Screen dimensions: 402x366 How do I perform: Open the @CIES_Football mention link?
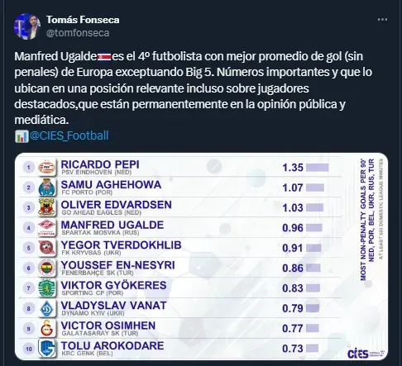coord(69,135)
